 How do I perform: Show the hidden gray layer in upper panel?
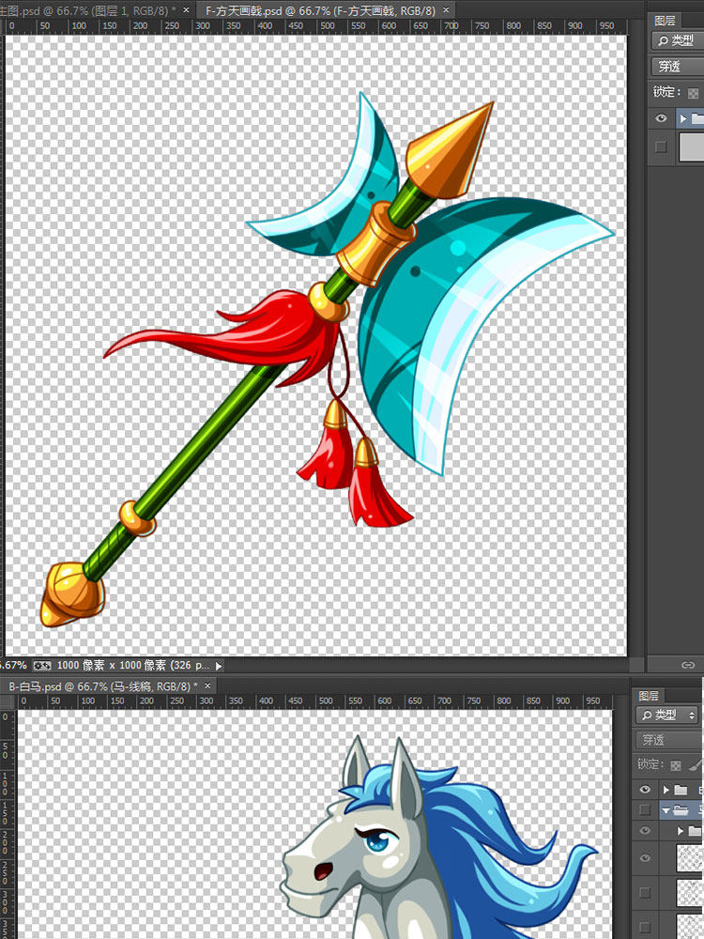(x=661, y=146)
